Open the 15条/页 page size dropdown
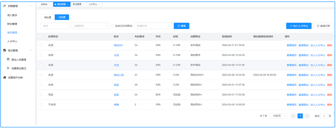 (x=278, y=116)
